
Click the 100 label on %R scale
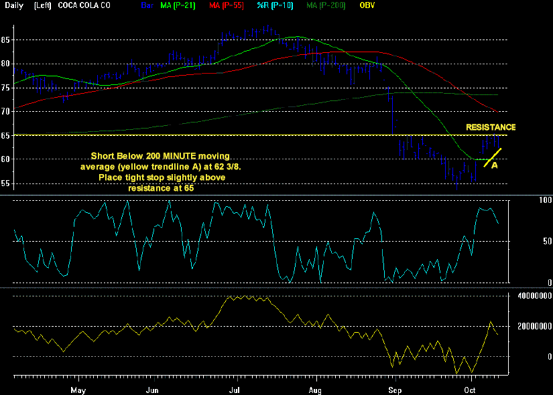[x=545, y=200]
